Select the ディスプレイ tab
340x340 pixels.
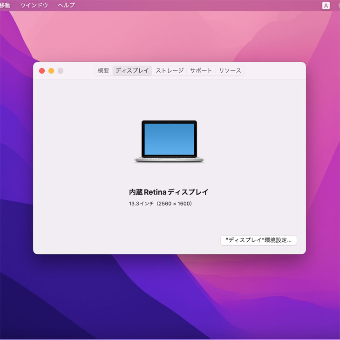[132, 71]
